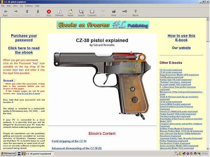
Task: Click the Back arrow toolbar icon
Action: pos(5,12)
